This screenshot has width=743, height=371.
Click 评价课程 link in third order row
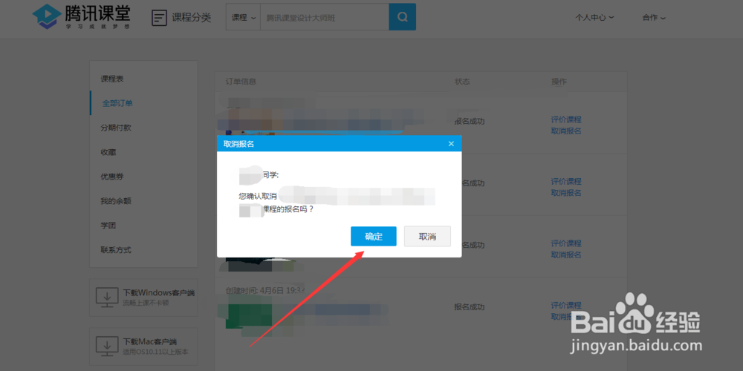pyautogui.click(x=566, y=243)
